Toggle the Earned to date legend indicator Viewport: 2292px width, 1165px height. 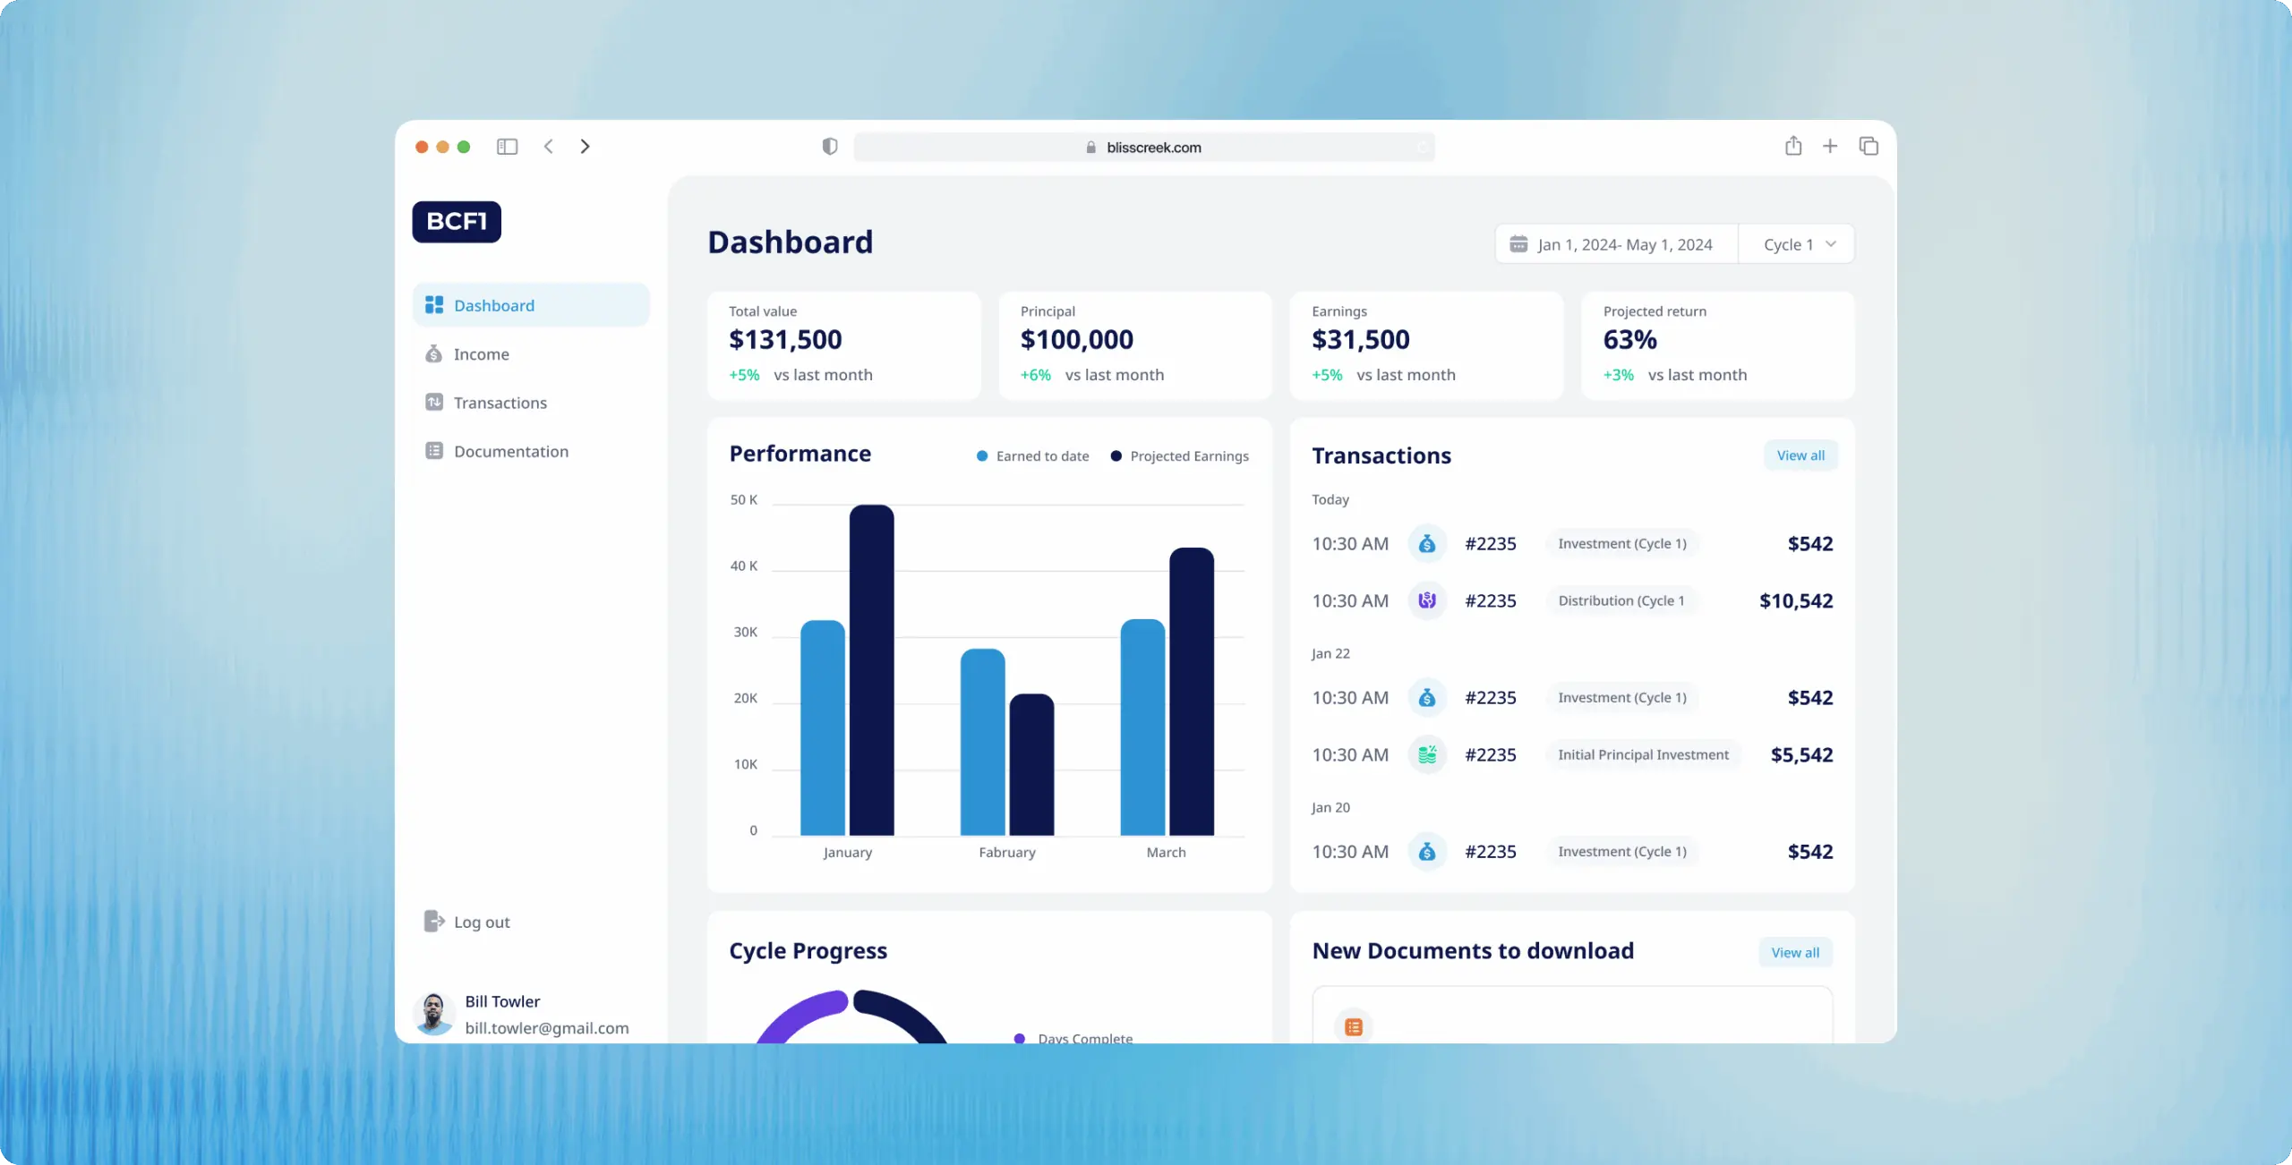pos(982,455)
